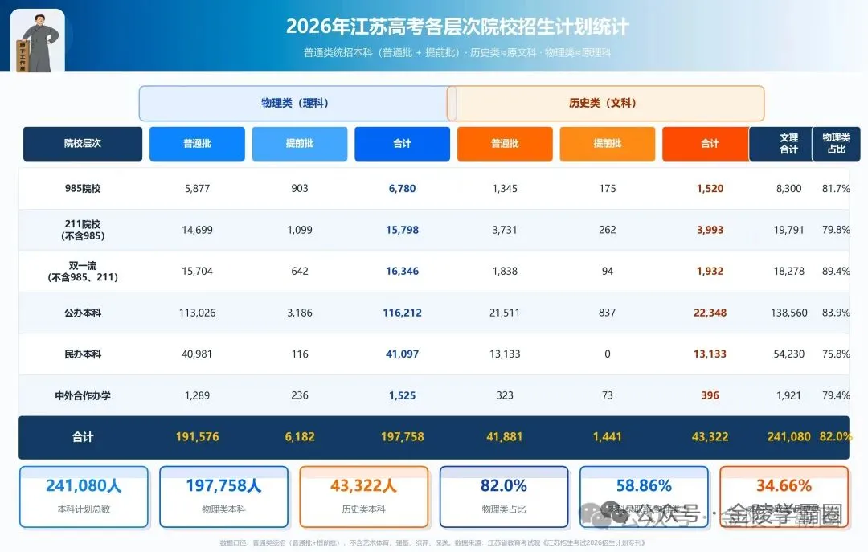
Task: Click the 物理类占比 column header
Action: (837, 143)
